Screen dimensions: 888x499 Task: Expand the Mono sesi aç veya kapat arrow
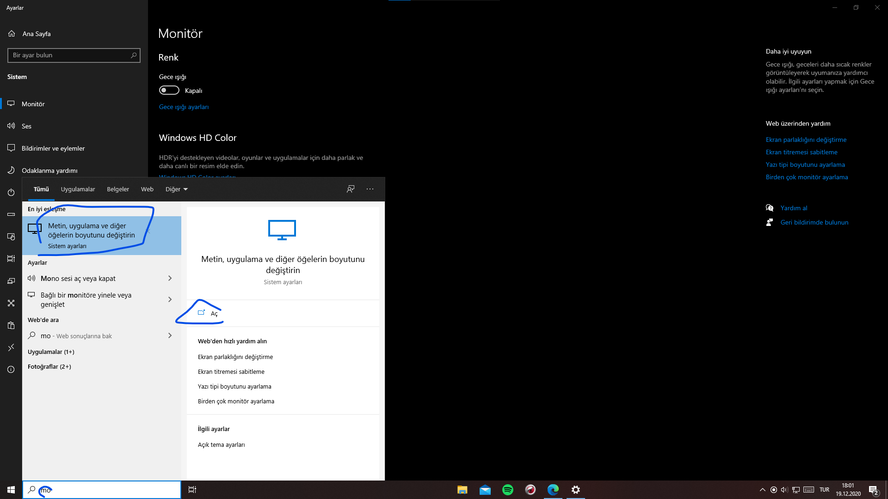pos(170,278)
